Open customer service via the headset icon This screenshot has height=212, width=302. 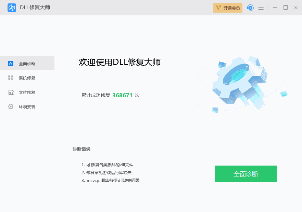click(250, 8)
